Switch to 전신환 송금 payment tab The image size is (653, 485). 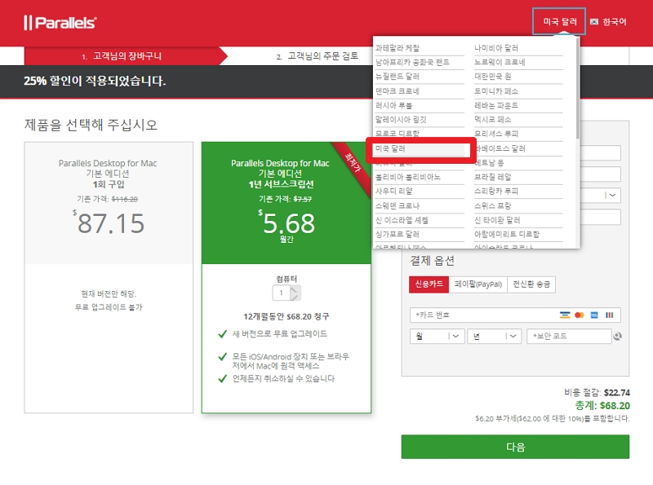(531, 284)
